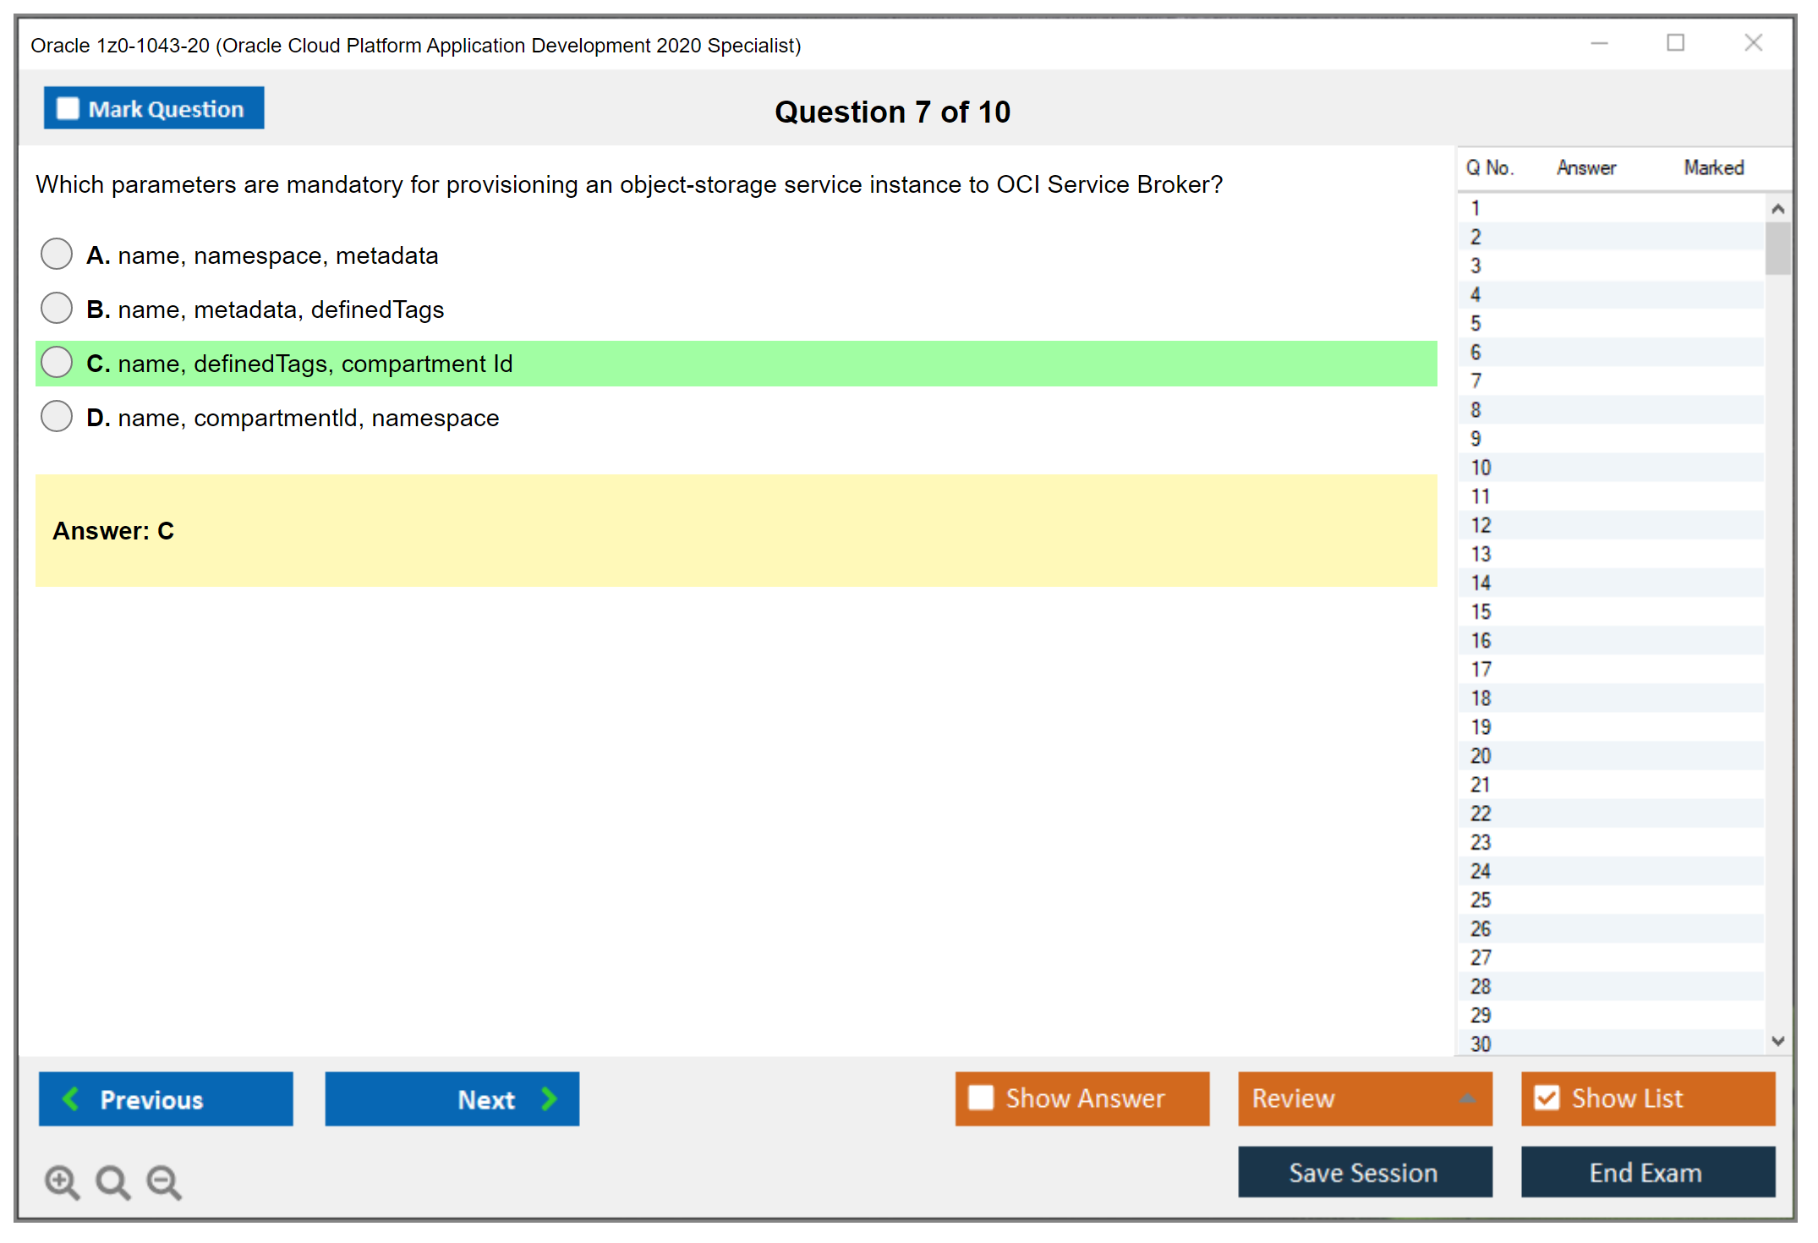
Task: Click the green chevron icon inside Previous button
Action: point(70,1099)
